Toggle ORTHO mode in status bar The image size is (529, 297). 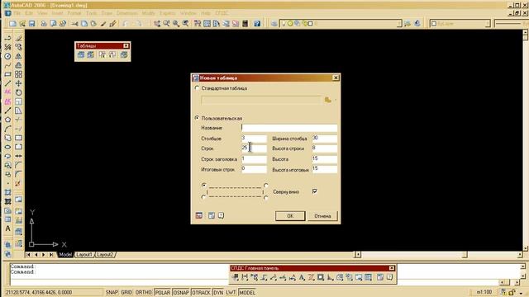pyautogui.click(x=143, y=293)
